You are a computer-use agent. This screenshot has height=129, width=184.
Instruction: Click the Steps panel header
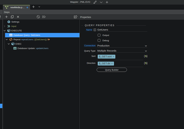click(x=7, y=12)
